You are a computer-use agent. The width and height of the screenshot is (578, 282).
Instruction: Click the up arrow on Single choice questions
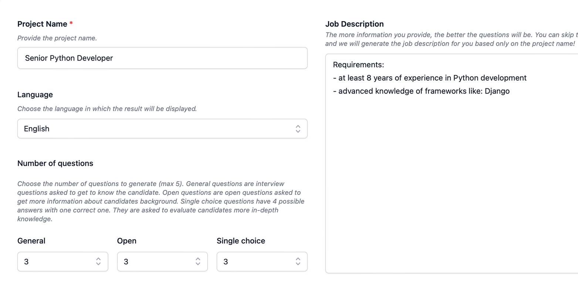click(298, 259)
